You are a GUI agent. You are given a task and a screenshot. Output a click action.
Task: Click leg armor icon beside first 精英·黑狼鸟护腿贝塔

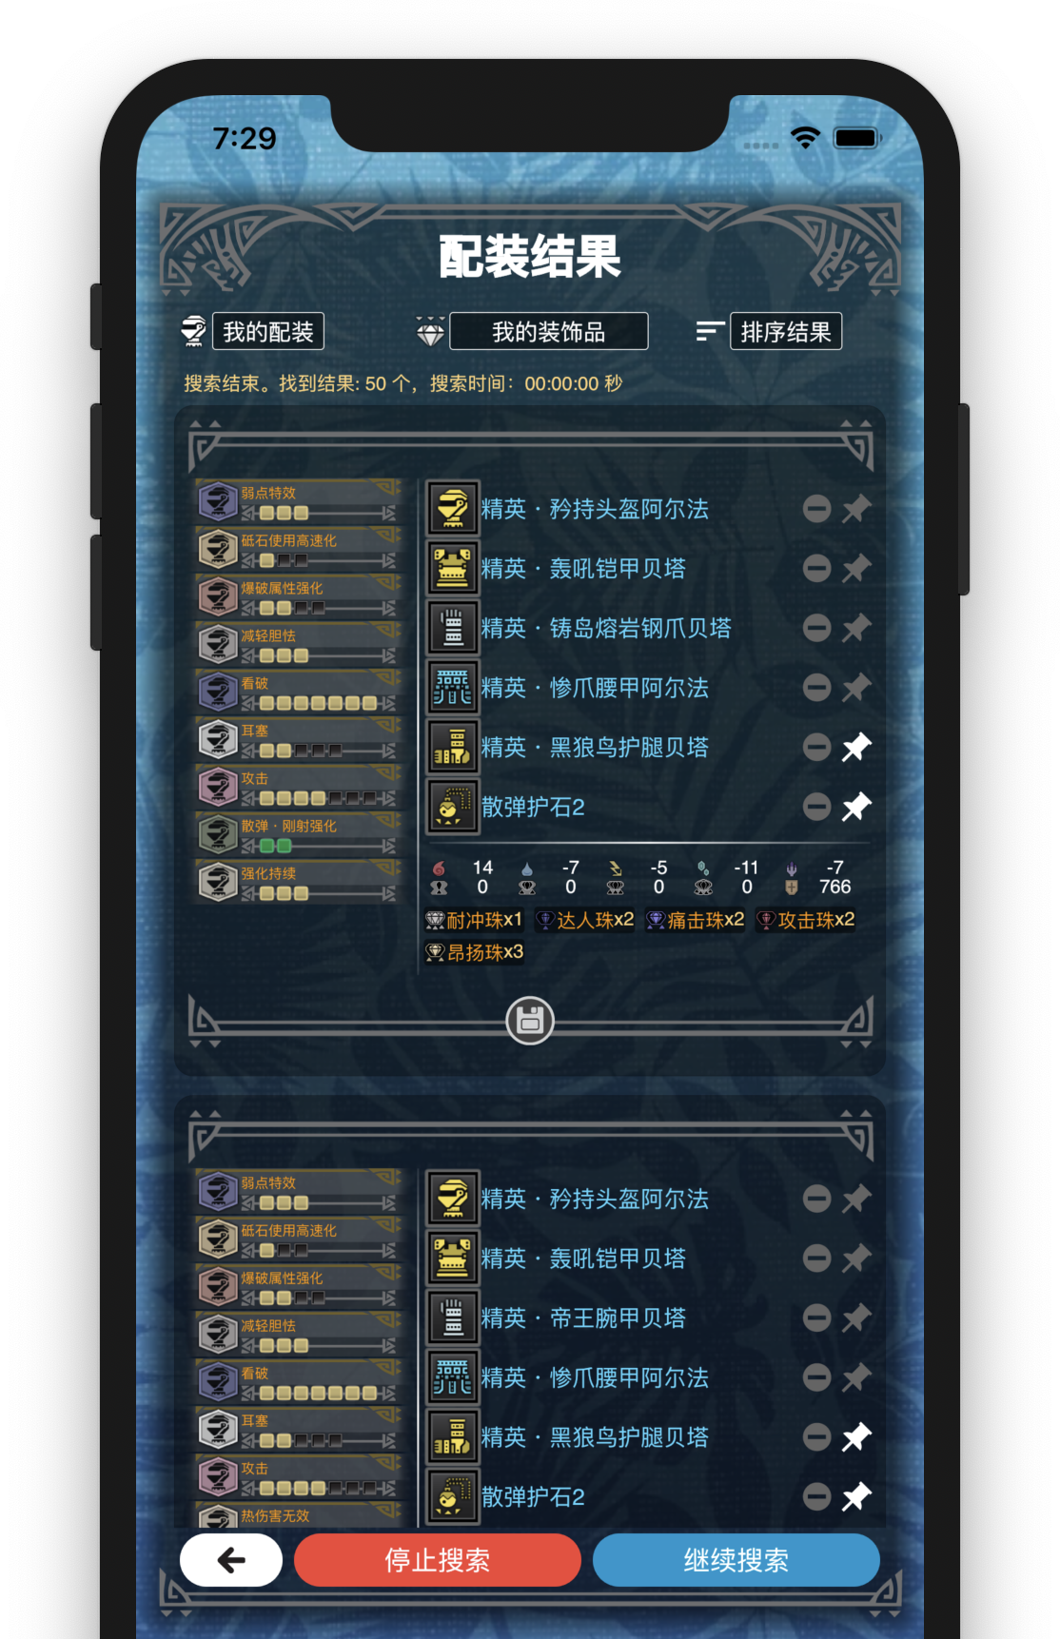[x=452, y=747]
